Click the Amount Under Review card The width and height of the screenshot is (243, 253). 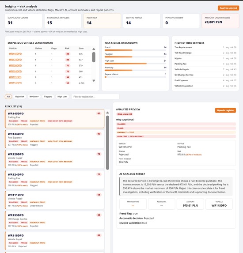pos(220,21)
